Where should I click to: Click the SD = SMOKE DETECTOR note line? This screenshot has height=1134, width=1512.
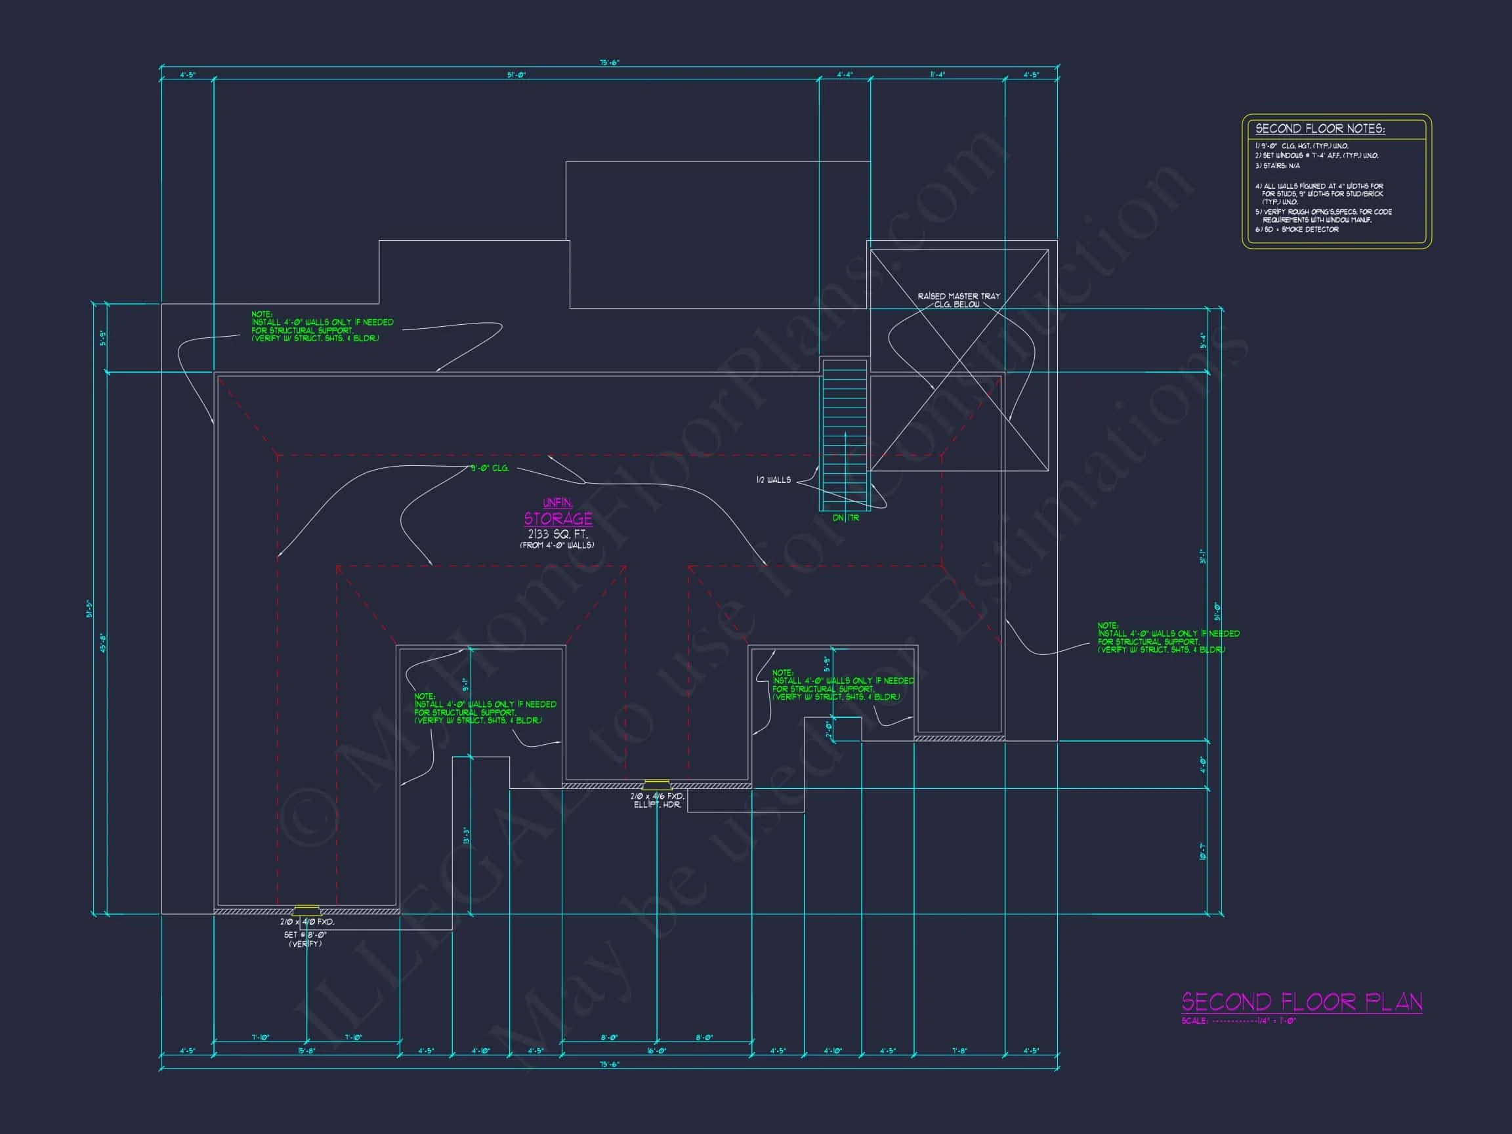[1296, 230]
